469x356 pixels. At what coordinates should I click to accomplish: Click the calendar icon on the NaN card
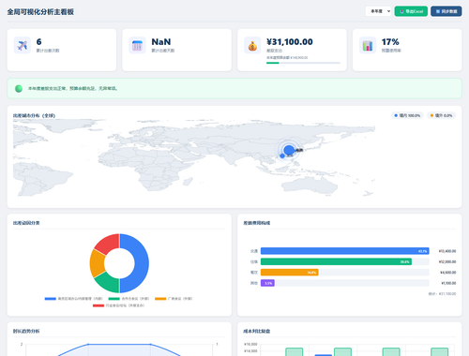[137, 45]
